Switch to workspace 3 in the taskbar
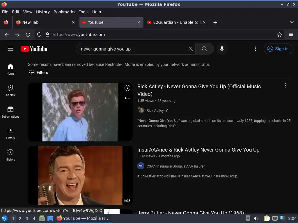 tap(27, 219)
